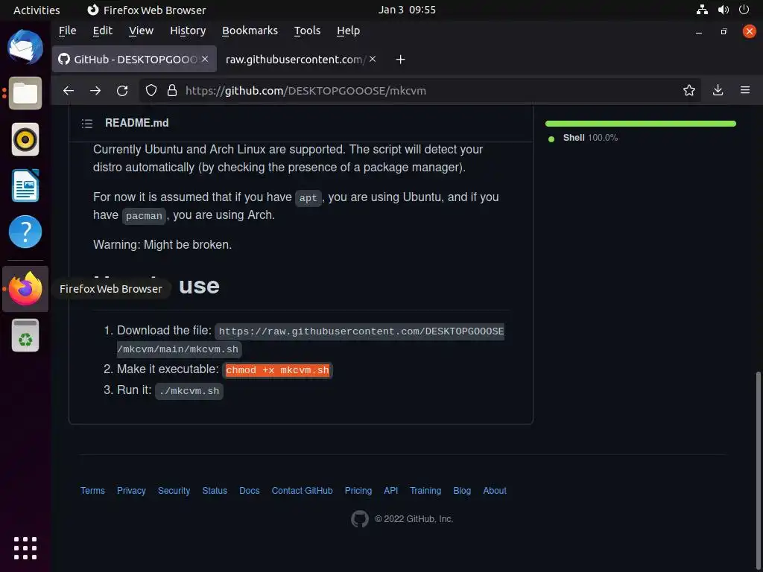The width and height of the screenshot is (763, 572).
Task: Switch to the raw.githubusercontent.com tab
Action: click(301, 59)
